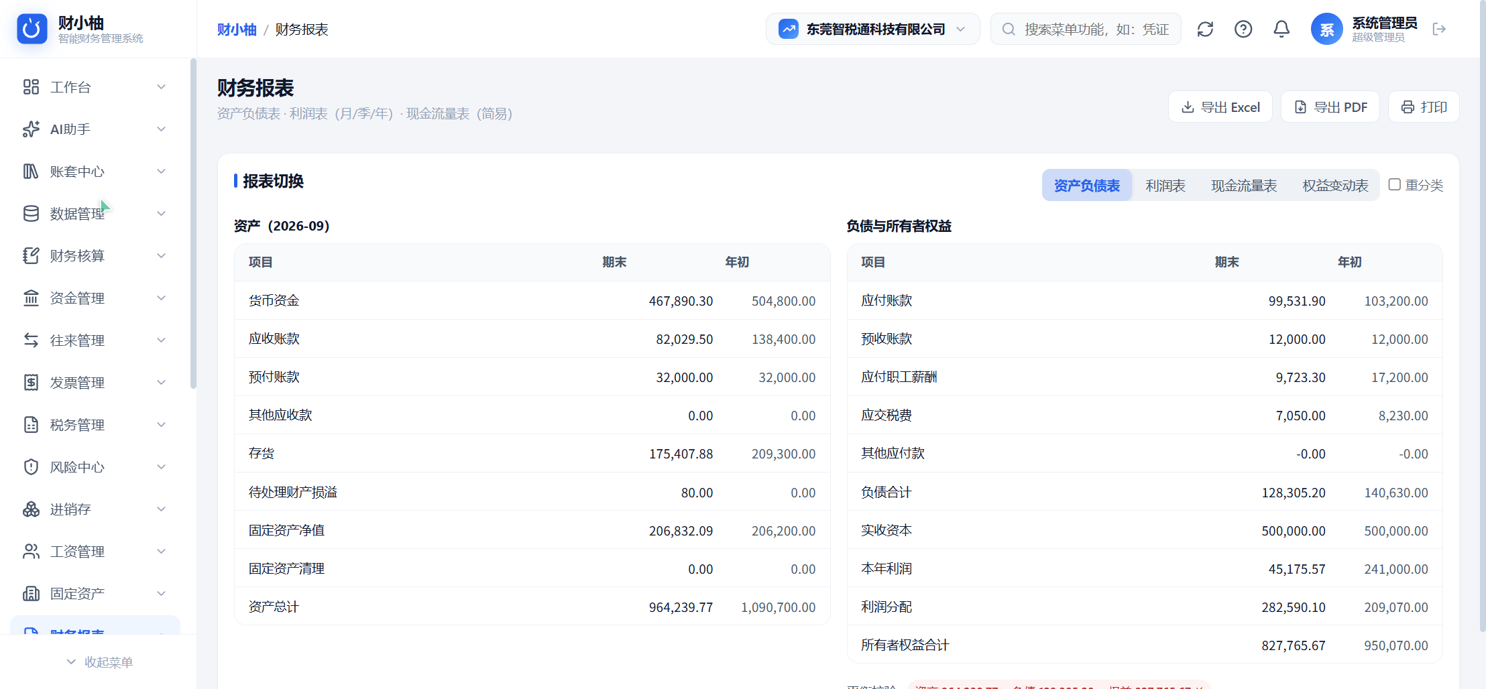Click the 财务核算 sidebar icon
Viewport: 1486px width, 689px height.
pos(31,256)
